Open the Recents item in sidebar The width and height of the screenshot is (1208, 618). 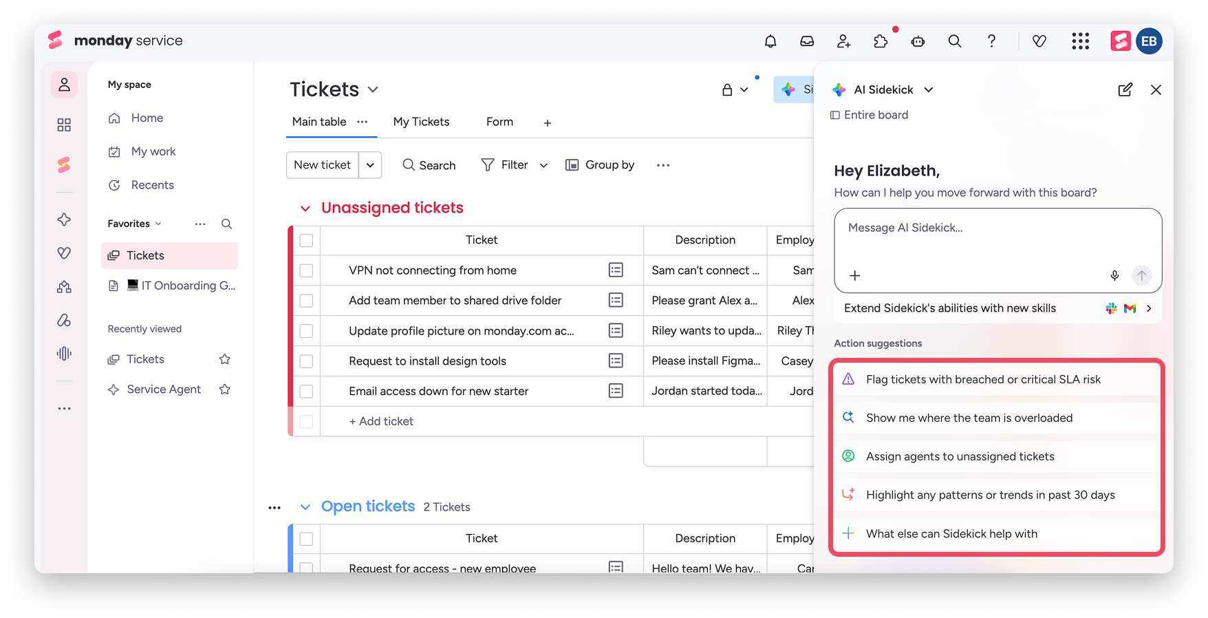[142, 185]
